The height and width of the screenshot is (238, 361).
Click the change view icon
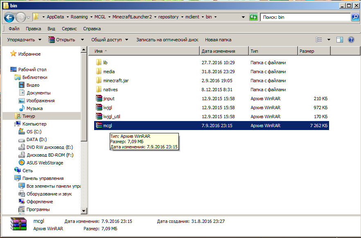tap(319, 40)
